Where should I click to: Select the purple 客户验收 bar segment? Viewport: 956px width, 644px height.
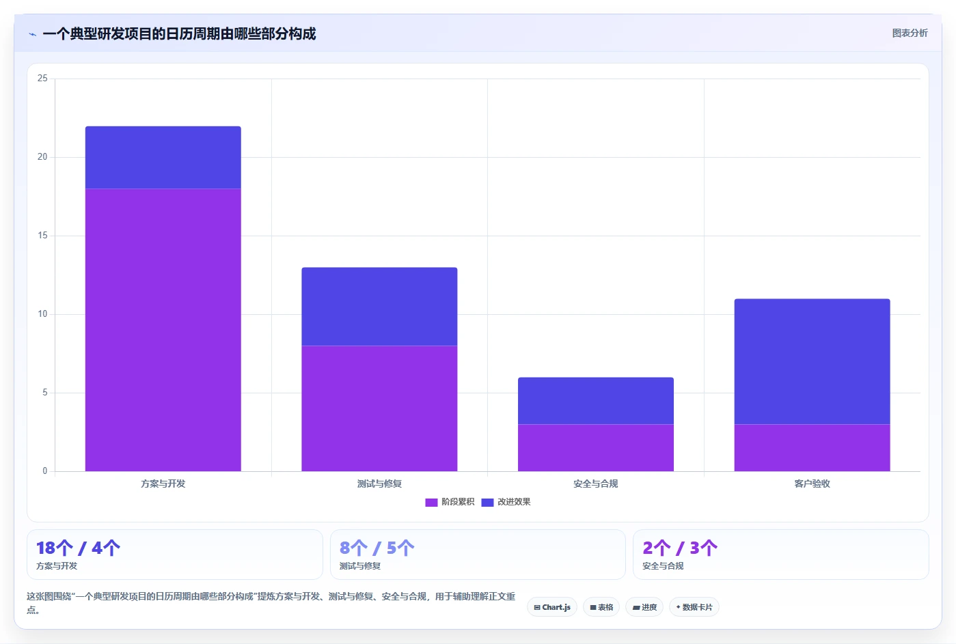pos(812,448)
